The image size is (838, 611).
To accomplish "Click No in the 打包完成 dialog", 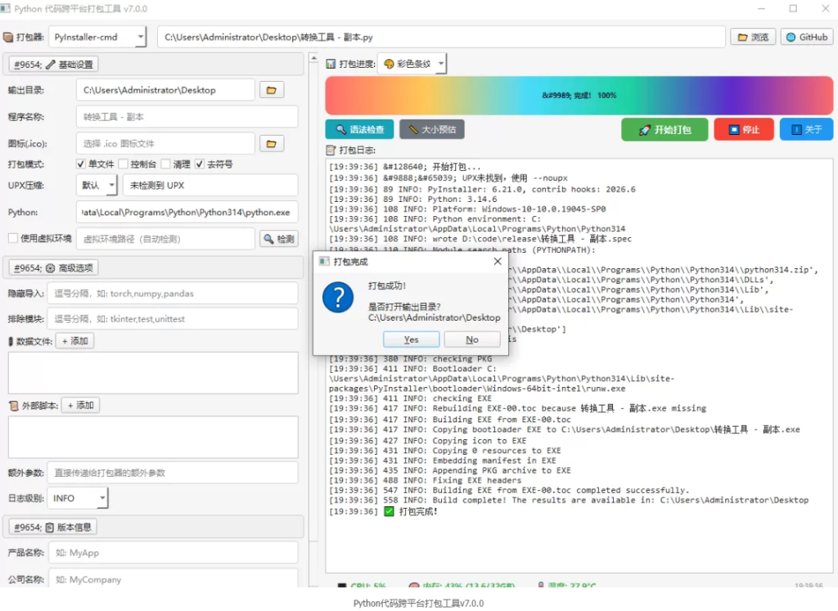I will [472, 339].
